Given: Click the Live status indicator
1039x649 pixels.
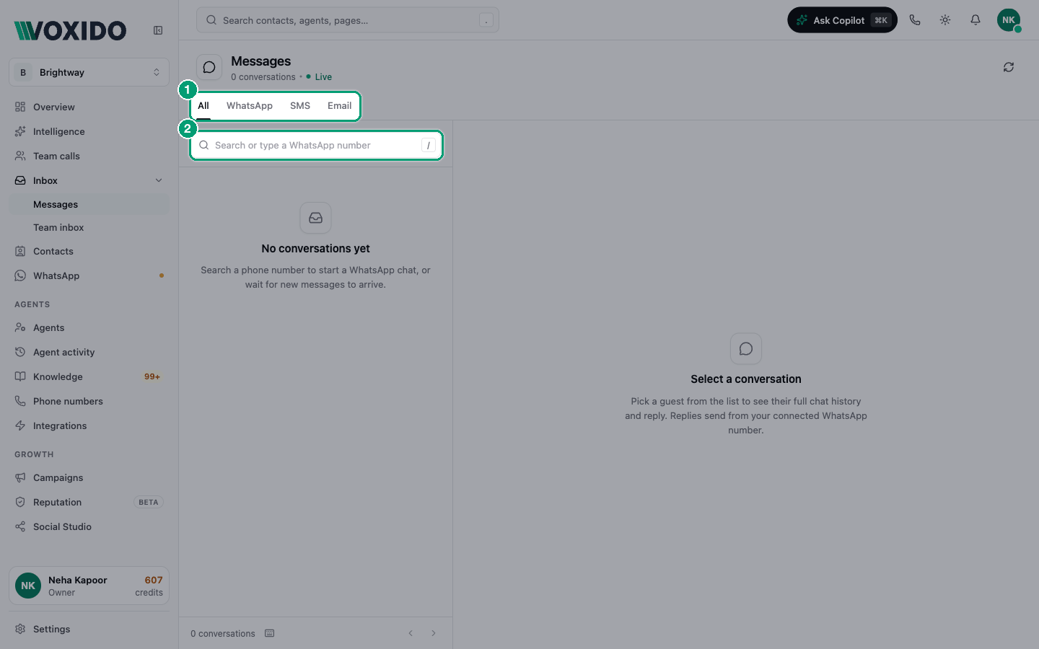Looking at the screenshot, I should (319, 76).
